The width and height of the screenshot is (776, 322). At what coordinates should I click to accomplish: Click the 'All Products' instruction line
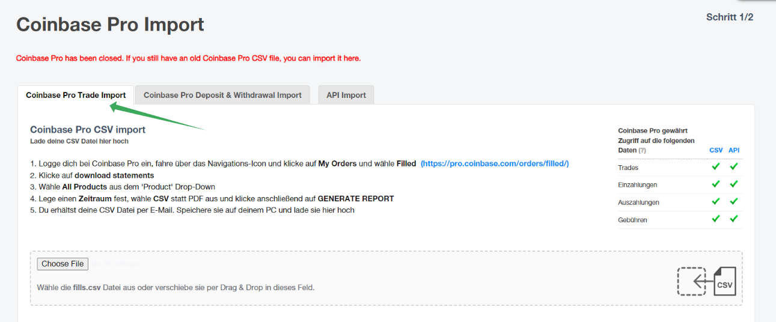coord(123,187)
